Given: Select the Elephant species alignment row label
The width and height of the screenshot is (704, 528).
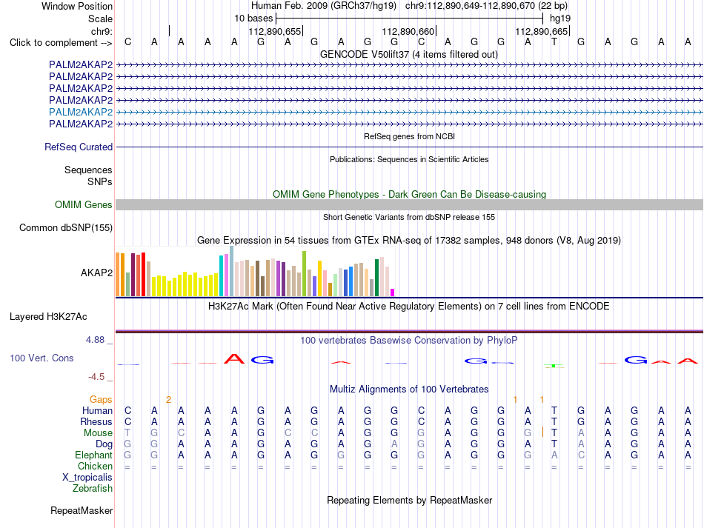Looking at the screenshot, I should (94, 455).
